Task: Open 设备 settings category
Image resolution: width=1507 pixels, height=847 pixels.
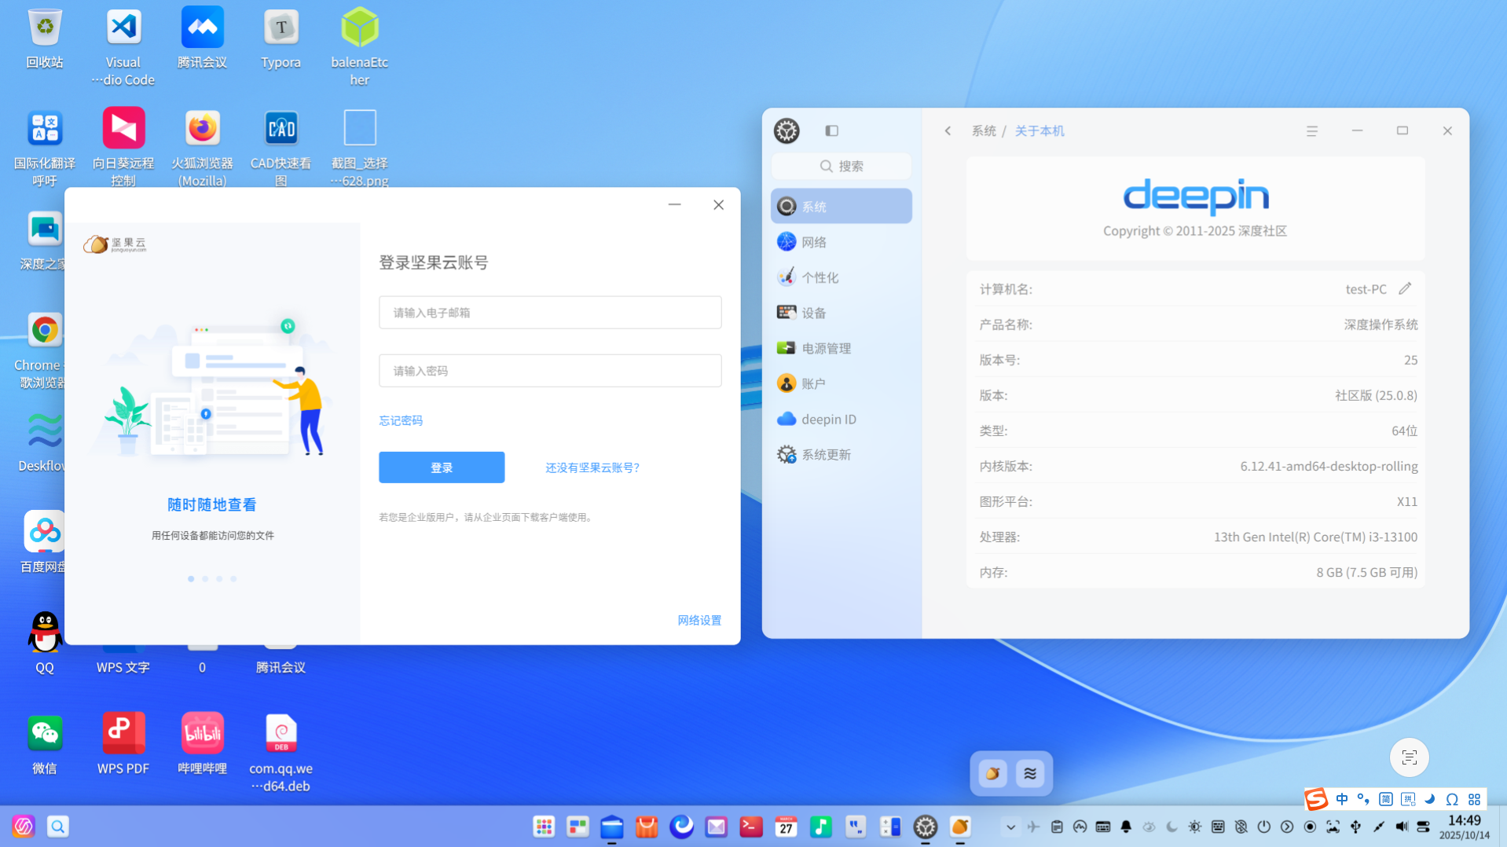Action: coord(841,313)
